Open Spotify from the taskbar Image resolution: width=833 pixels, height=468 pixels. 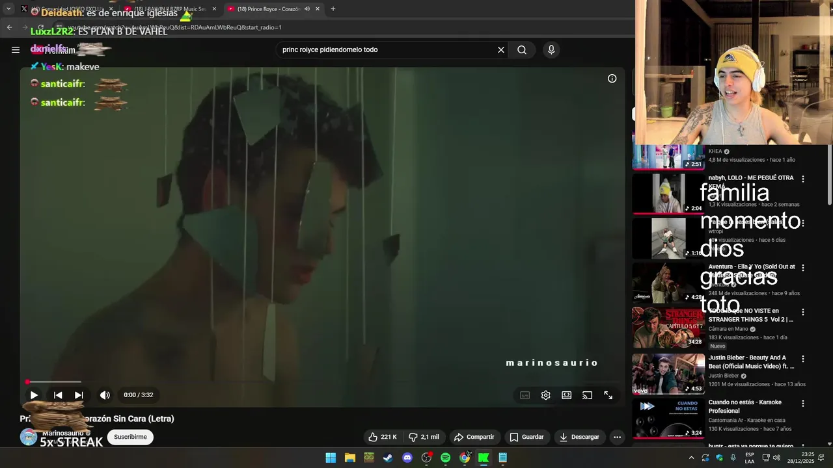click(445, 458)
